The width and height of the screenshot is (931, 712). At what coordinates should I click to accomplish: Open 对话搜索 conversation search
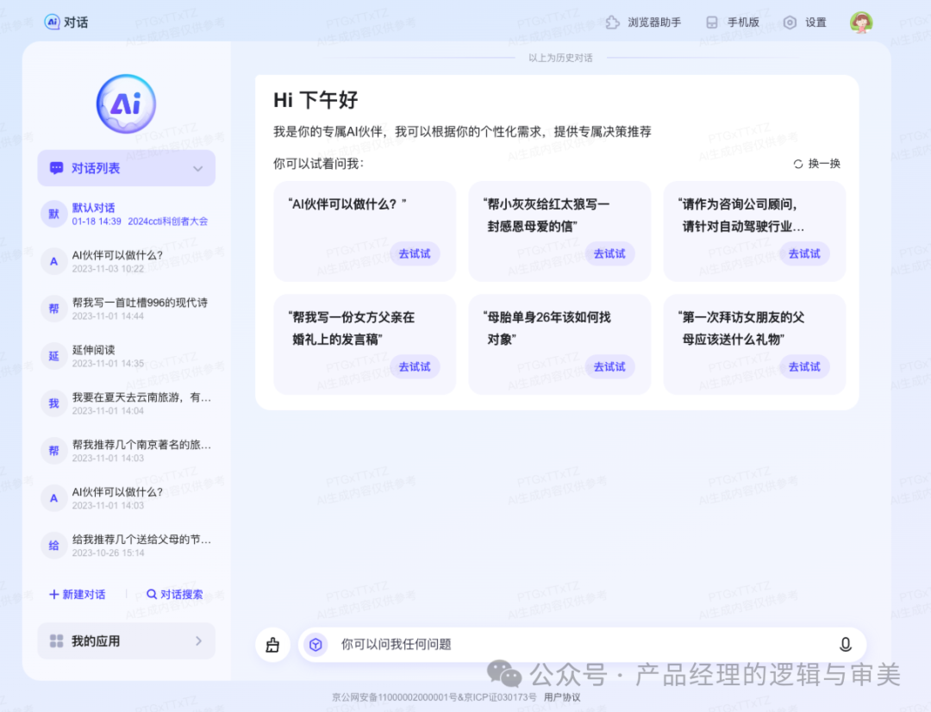click(x=174, y=594)
